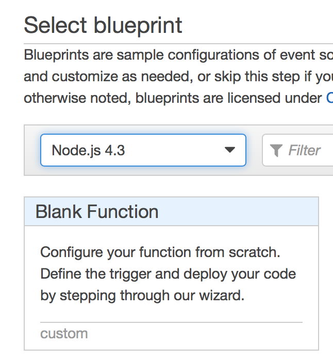Screen dimensions: 333x364
Task: Select the Blank Function blueprint title
Action: 97,211
